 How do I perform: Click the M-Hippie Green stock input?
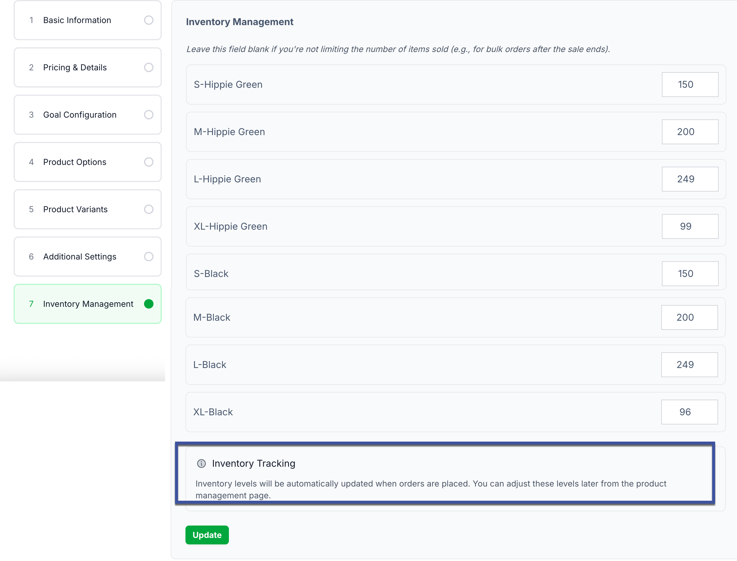[690, 132]
